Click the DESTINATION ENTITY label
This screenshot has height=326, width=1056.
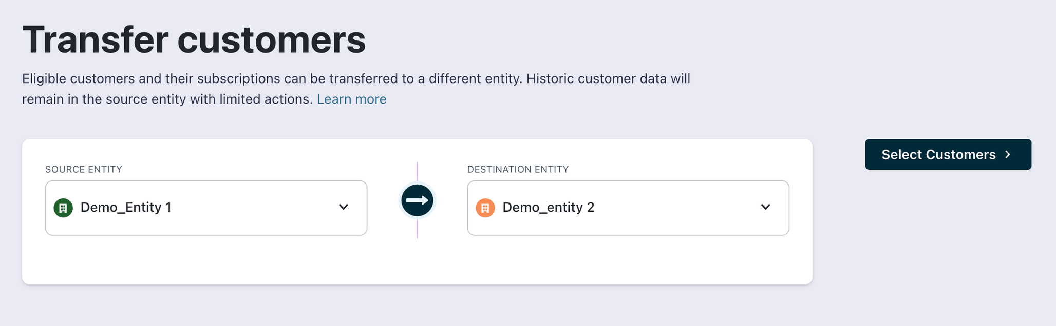[x=518, y=169]
